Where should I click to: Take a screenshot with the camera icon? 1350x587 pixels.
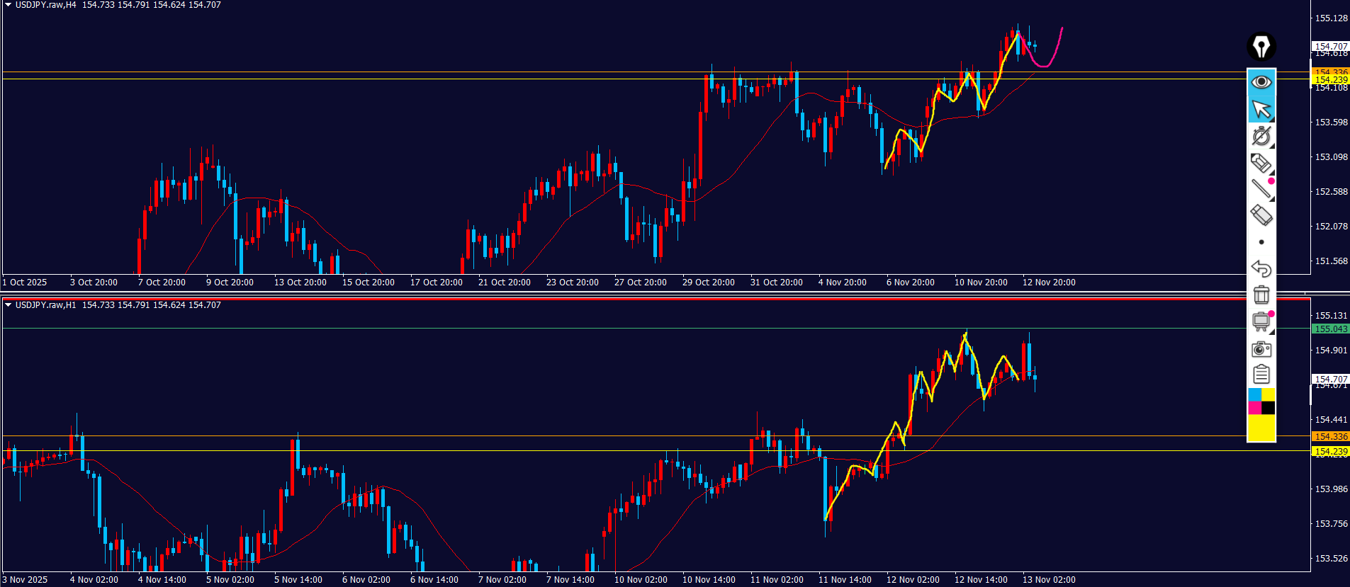tap(1261, 348)
